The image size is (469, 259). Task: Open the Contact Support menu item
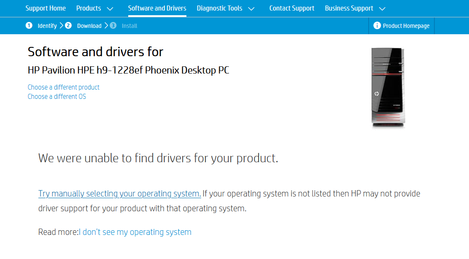[x=292, y=8]
